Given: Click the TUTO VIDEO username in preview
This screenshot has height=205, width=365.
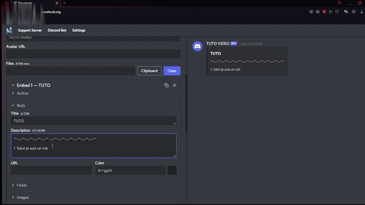Looking at the screenshot, I should [x=218, y=43].
